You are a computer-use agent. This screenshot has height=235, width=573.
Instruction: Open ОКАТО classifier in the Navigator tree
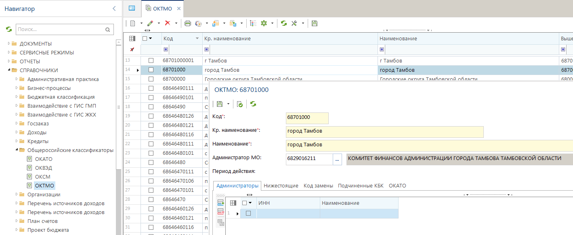point(44,159)
